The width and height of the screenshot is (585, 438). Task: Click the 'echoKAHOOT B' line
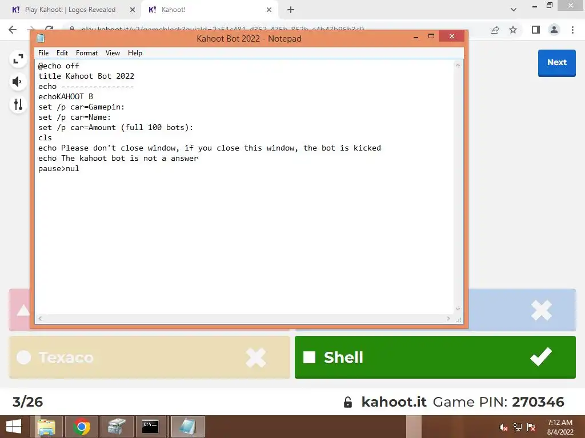click(x=66, y=97)
